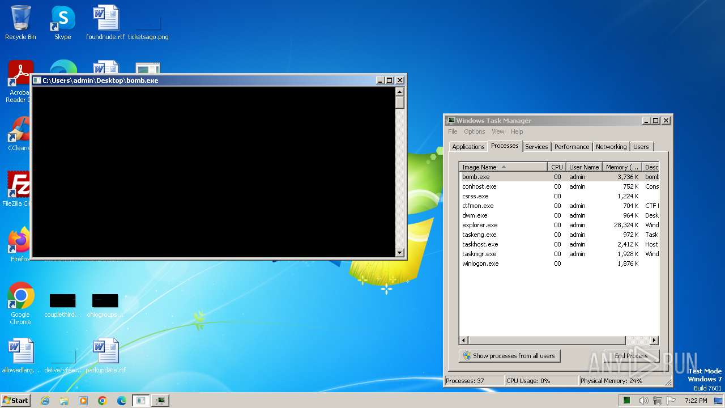
Task: Switch to bomb.exe console taskbar button
Action: click(140, 401)
